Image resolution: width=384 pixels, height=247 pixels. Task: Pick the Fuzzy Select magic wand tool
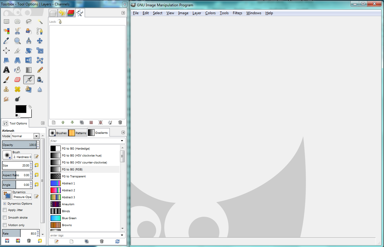click(x=40, y=21)
